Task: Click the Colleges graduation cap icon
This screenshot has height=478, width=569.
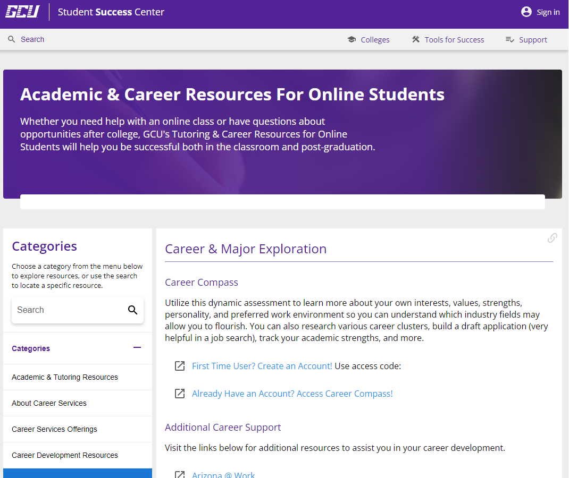Action: pyautogui.click(x=352, y=39)
